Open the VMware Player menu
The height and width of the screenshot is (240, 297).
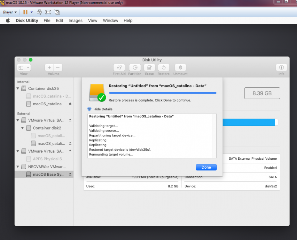pos(10,12)
